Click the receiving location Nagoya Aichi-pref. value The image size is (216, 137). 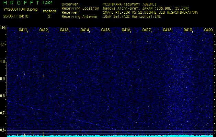click(x=146, y=8)
